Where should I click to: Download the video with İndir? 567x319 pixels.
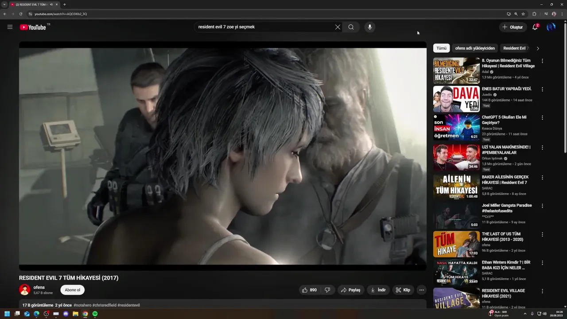[x=378, y=290]
